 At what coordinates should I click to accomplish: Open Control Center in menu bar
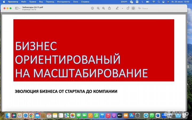[163, 2]
